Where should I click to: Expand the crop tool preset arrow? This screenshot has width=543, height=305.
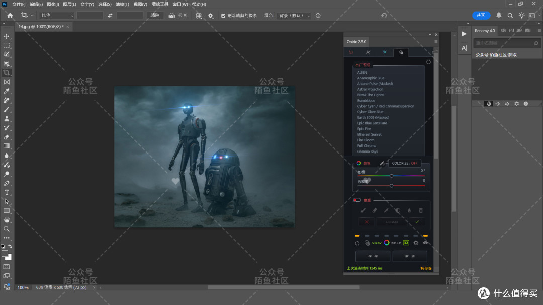point(32,15)
